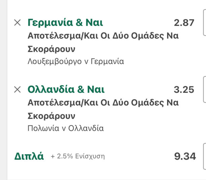Remove the Ολλανδία & Ναι selection

[17, 89]
